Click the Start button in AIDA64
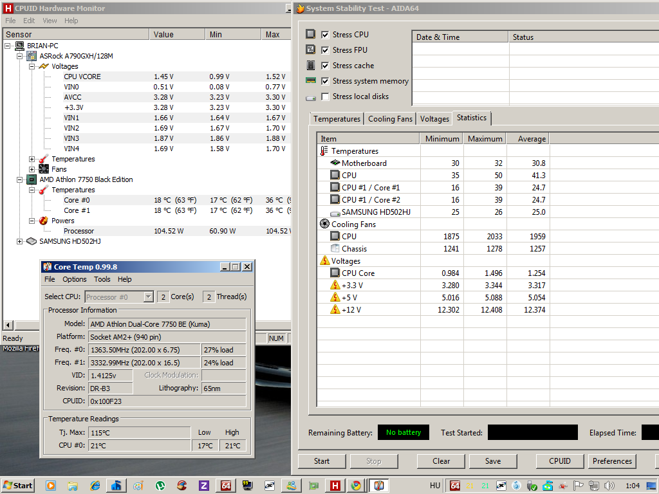Viewport: 659px width, 494px height. point(322,461)
